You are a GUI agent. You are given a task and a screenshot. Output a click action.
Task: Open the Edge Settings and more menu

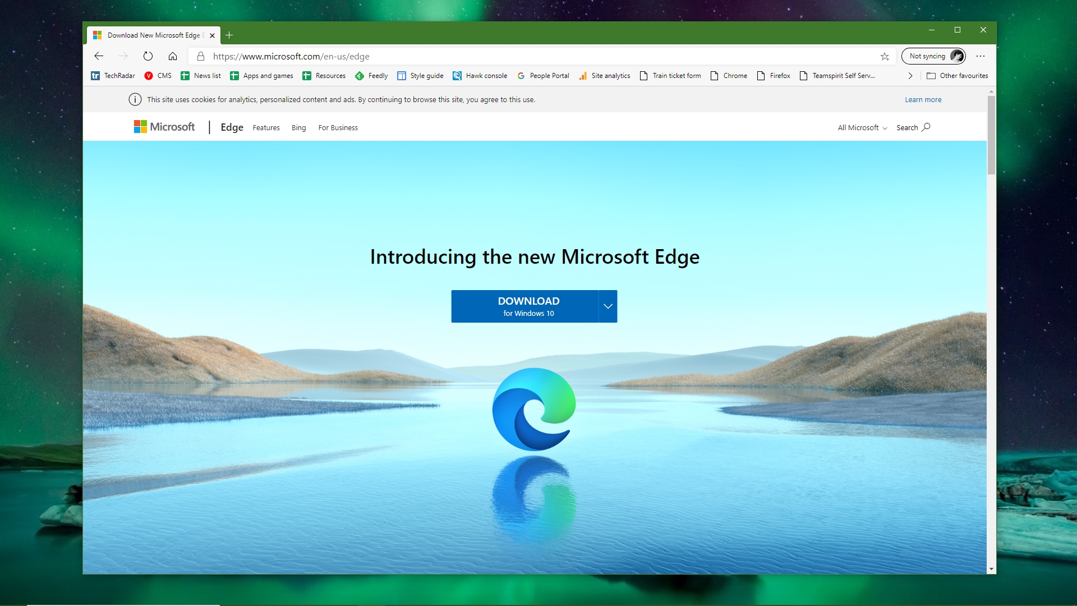(981, 56)
